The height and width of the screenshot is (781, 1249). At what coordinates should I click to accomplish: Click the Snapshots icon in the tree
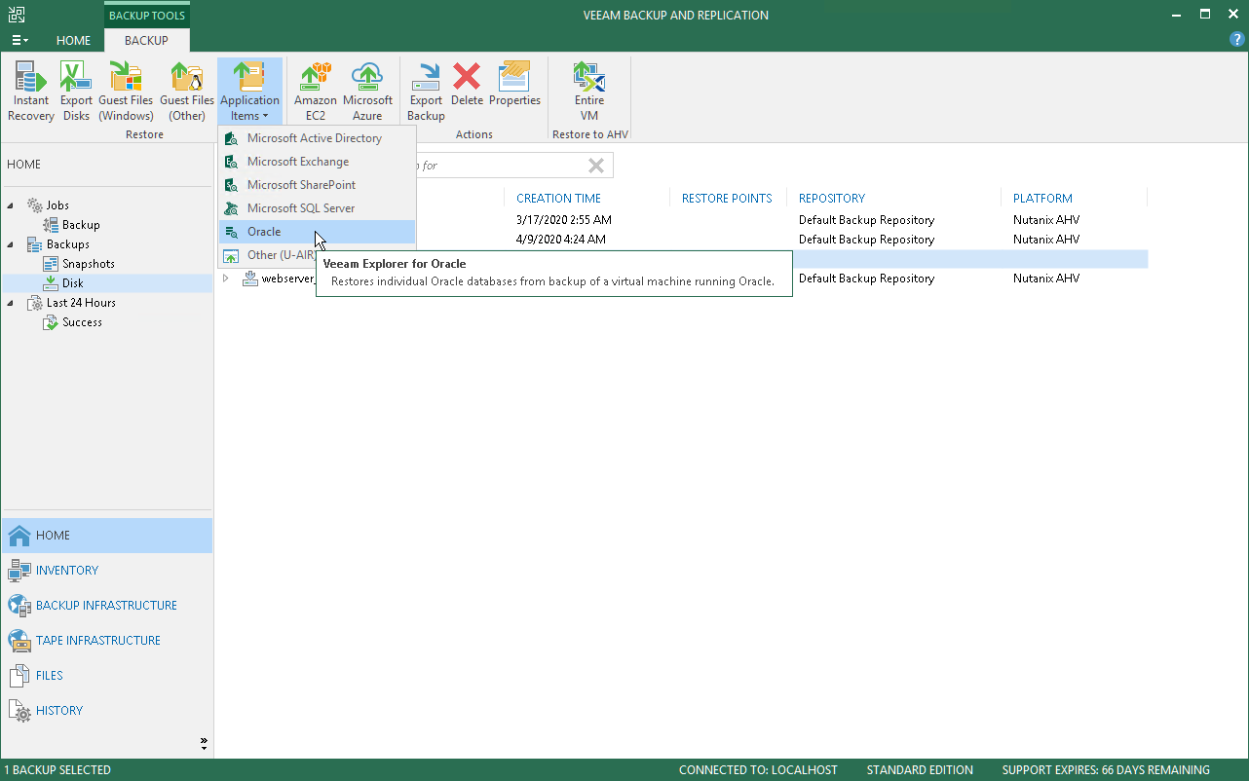52,264
